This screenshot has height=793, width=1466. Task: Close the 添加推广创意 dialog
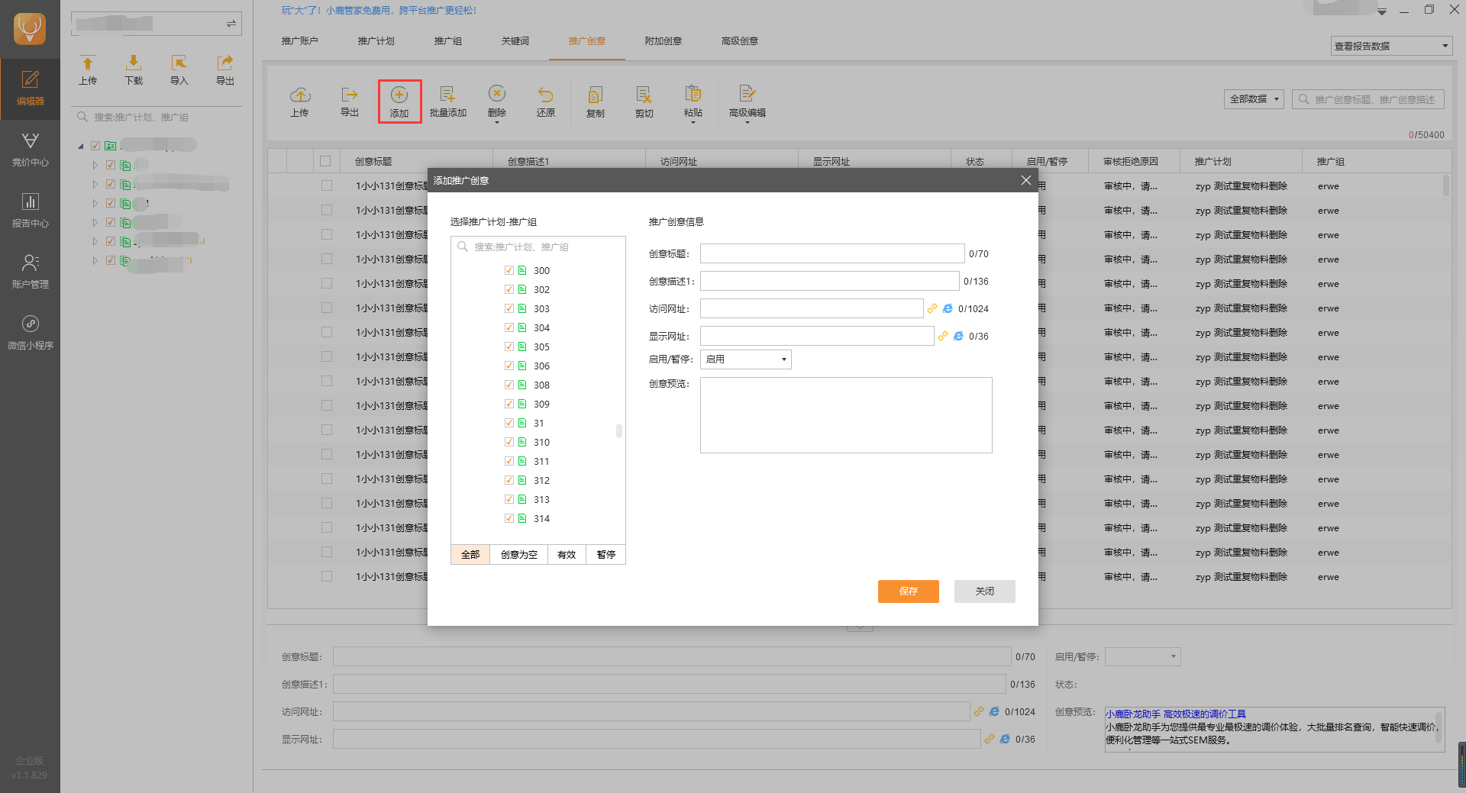(1025, 180)
